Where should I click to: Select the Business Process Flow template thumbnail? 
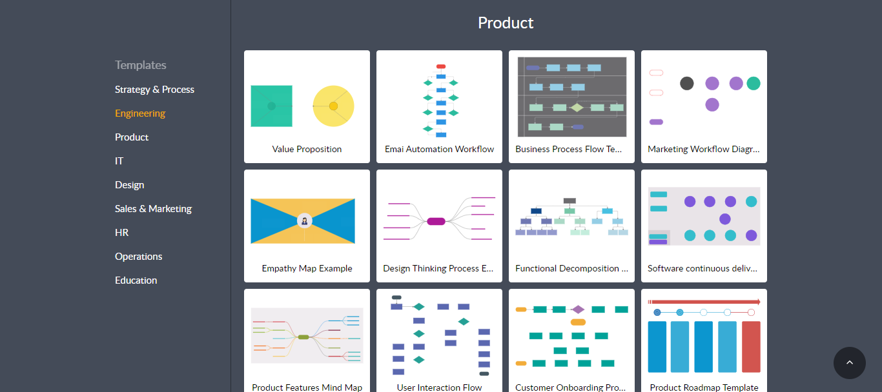click(x=571, y=97)
